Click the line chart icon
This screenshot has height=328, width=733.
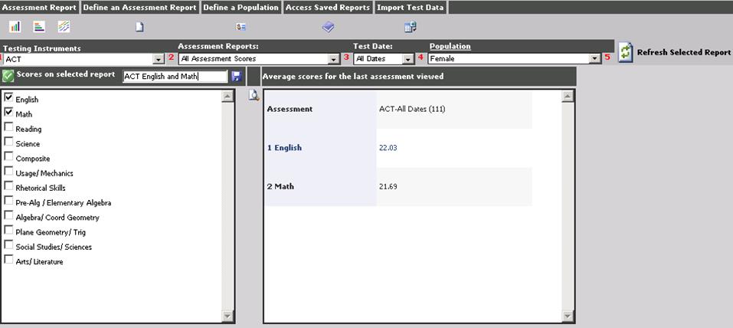64,27
